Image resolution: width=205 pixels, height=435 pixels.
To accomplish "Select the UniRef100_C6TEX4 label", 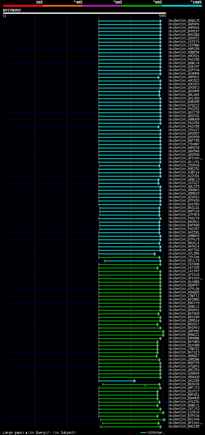I will 184,413.
